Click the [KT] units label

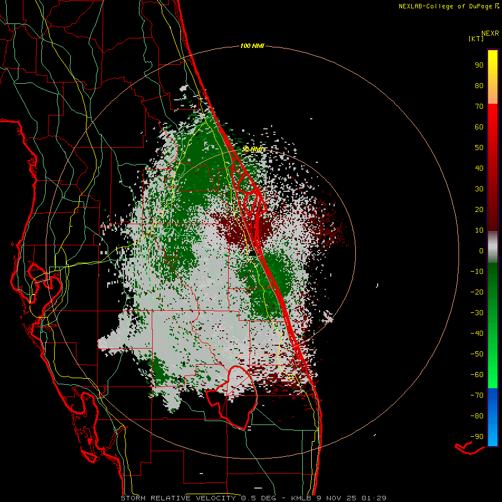coord(476,38)
